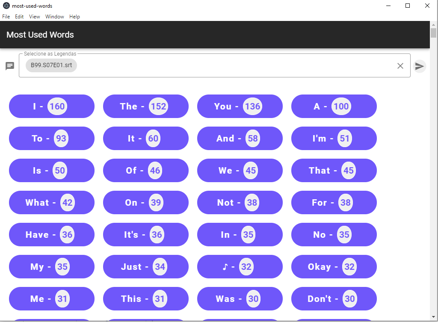Click the scrollbar up arrow
This screenshot has width=438, height=322.
coord(434,26)
